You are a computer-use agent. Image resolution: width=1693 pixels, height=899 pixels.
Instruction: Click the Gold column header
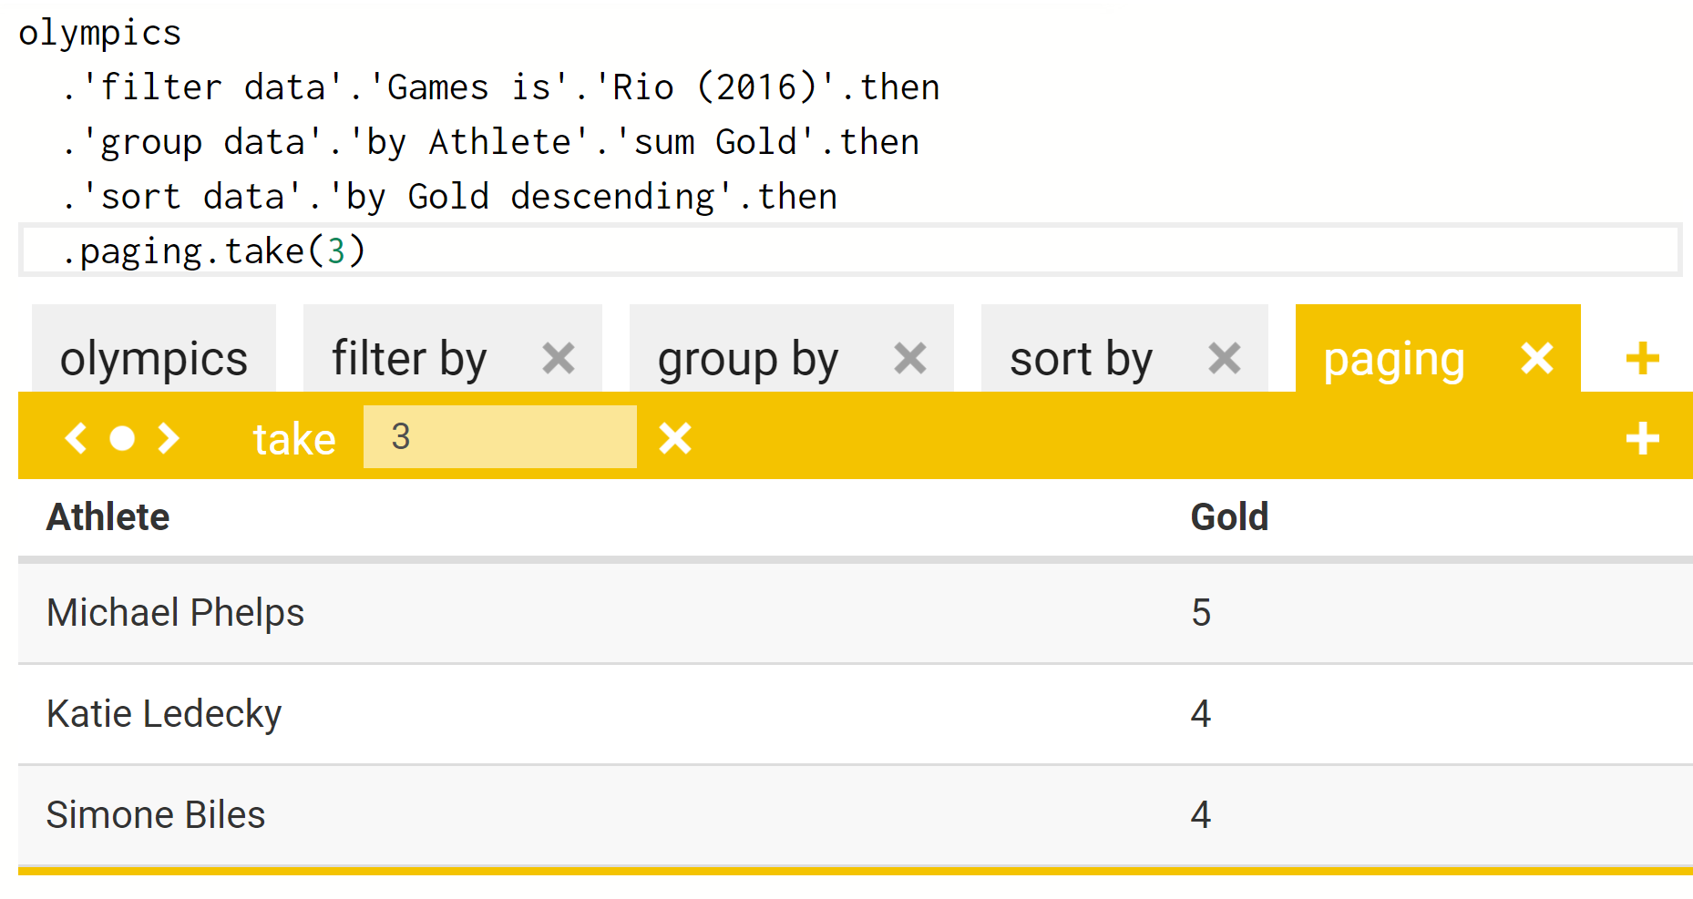[x=1228, y=517]
